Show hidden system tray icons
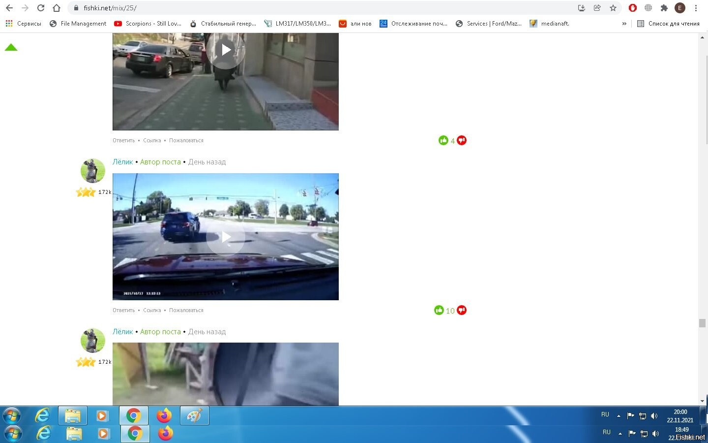Image resolution: width=708 pixels, height=443 pixels. point(619,416)
